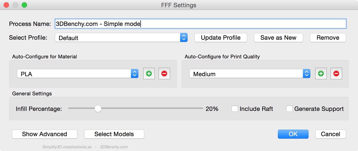Image resolution: width=358 pixels, height=151 pixels.
Task: Open the PLA material dropdown
Action: click(78, 74)
